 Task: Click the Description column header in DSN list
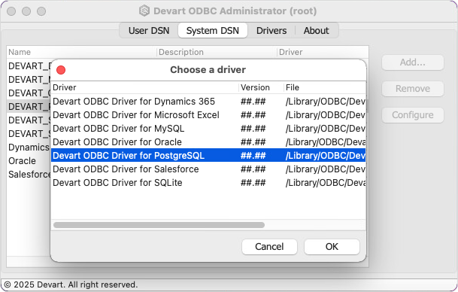coord(217,52)
